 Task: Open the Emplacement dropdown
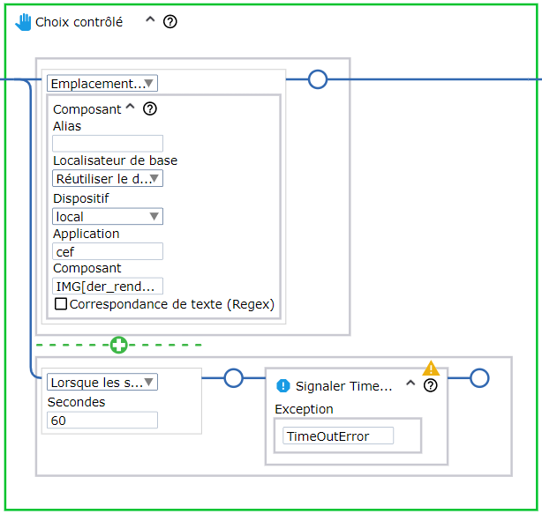coord(102,84)
